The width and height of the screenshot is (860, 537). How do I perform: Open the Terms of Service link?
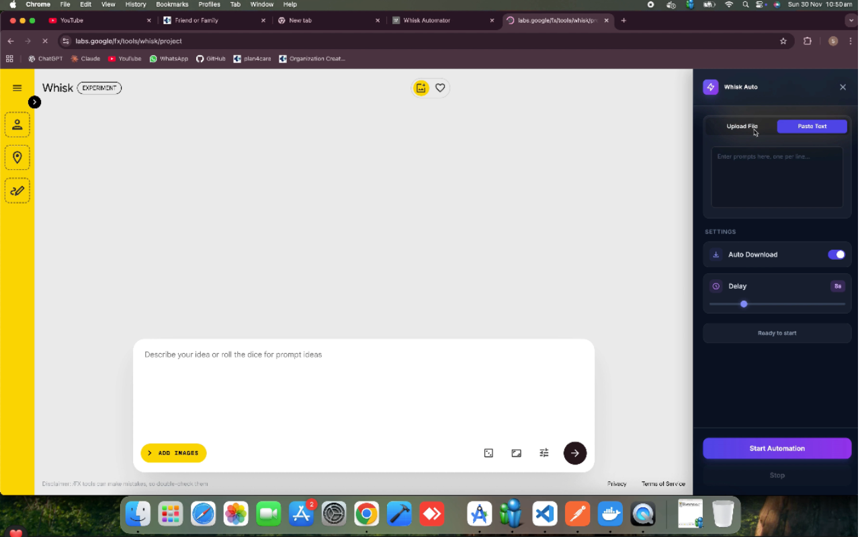[x=663, y=483]
